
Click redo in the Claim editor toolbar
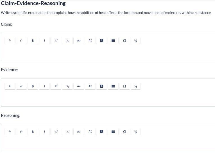21,41
